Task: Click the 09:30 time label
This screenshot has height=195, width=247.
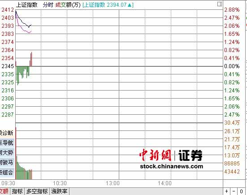Action: 8,183
